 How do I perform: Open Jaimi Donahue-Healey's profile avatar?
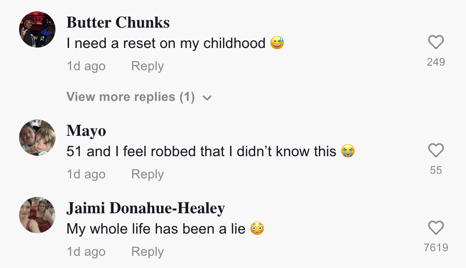pos(37,215)
